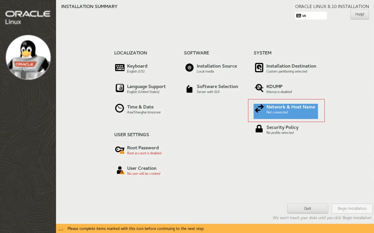
Task: Click the Help! button
Action: pos(360,14)
